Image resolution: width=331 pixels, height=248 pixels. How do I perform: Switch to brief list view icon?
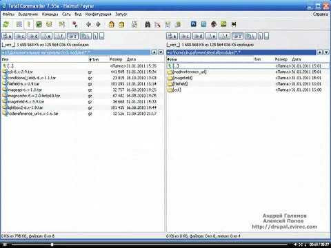point(19,24)
